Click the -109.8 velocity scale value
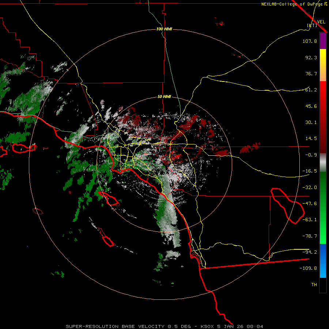Viewport: 329px width, 329px height. pyautogui.click(x=308, y=268)
